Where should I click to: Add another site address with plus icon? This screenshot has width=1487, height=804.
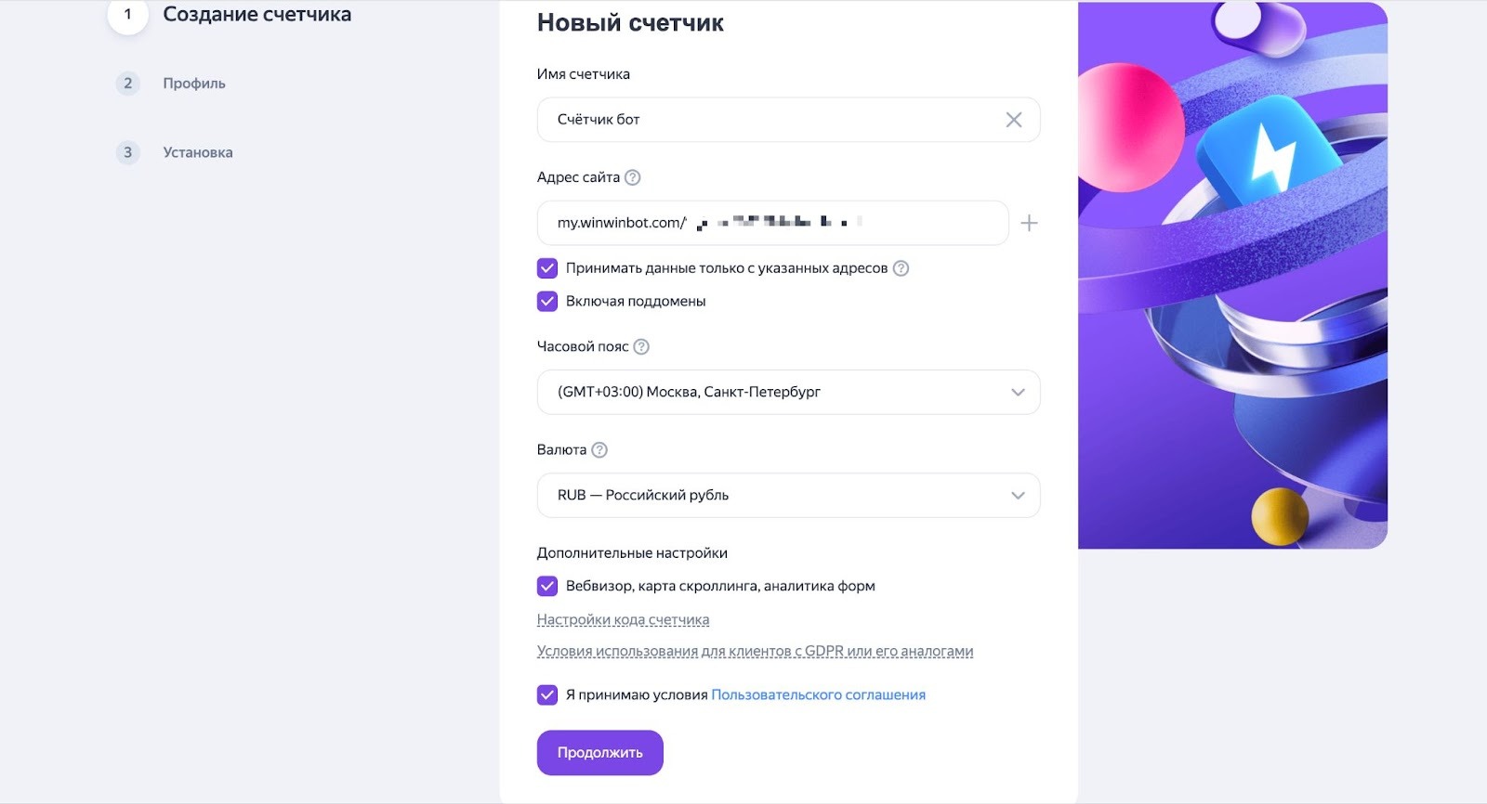[x=1029, y=223]
